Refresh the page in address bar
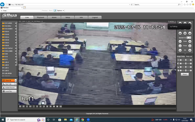Image resolution: width=195 pixels, height=122 pixels. 132,5
